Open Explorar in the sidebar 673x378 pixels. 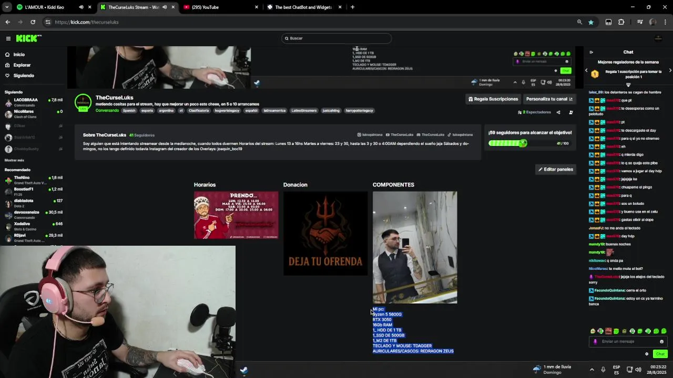tap(22, 65)
